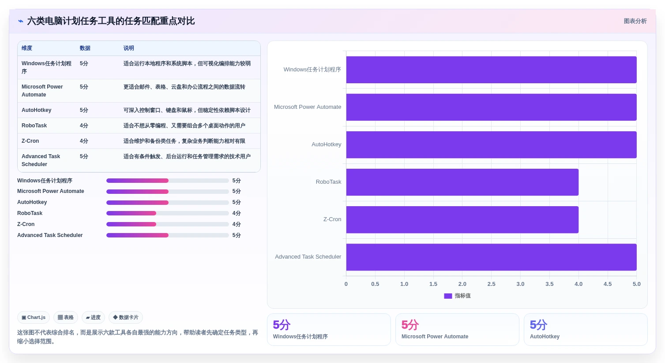The height and width of the screenshot is (363, 665).
Task: Select the 进度 tag chip
Action: tap(93, 317)
